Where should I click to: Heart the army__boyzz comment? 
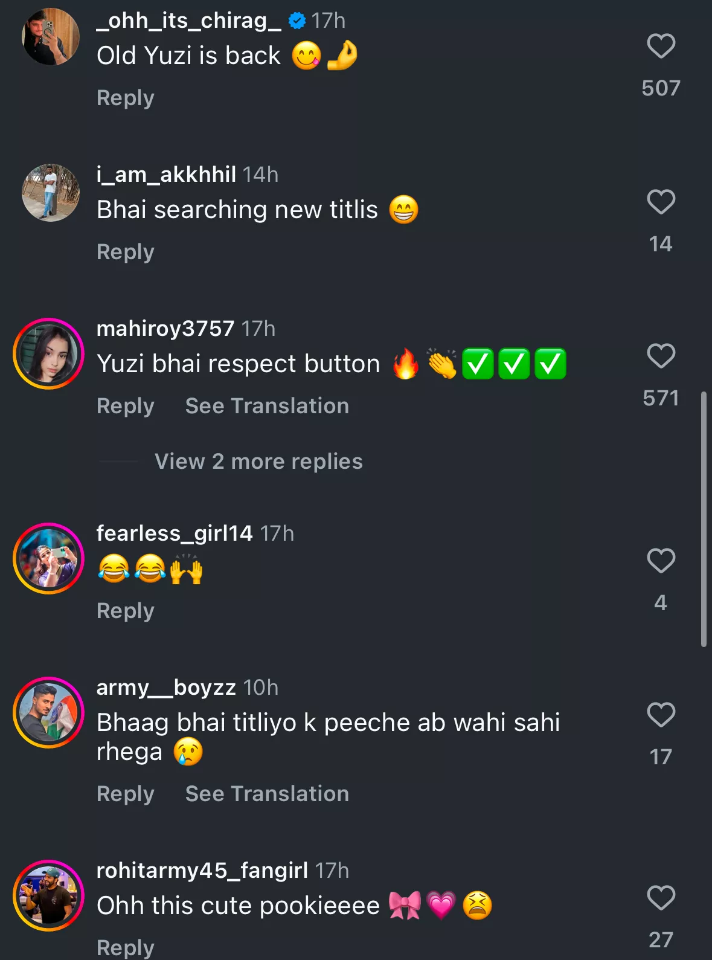pos(661,715)
